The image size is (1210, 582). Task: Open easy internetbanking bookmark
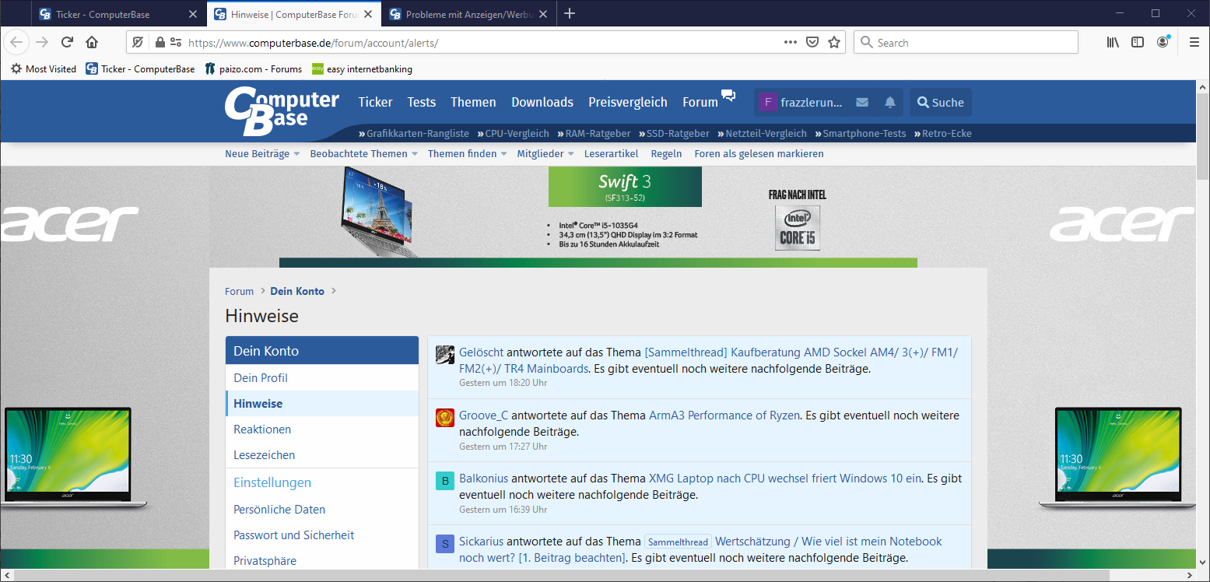[362, 68]
